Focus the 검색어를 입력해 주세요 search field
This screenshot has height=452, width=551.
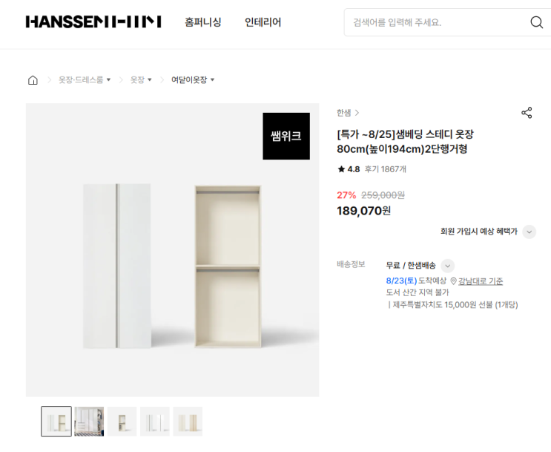point(436,22)
